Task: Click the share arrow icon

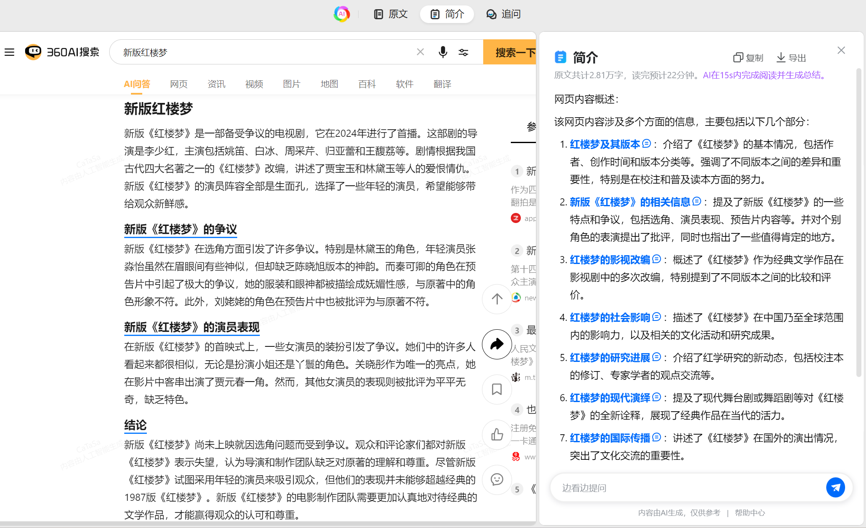Action: 497,344
